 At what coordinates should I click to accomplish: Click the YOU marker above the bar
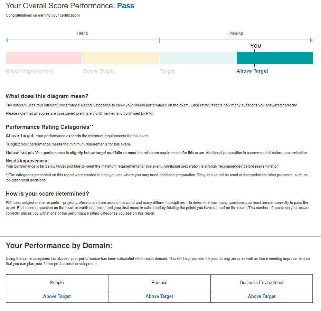(256, 46)
